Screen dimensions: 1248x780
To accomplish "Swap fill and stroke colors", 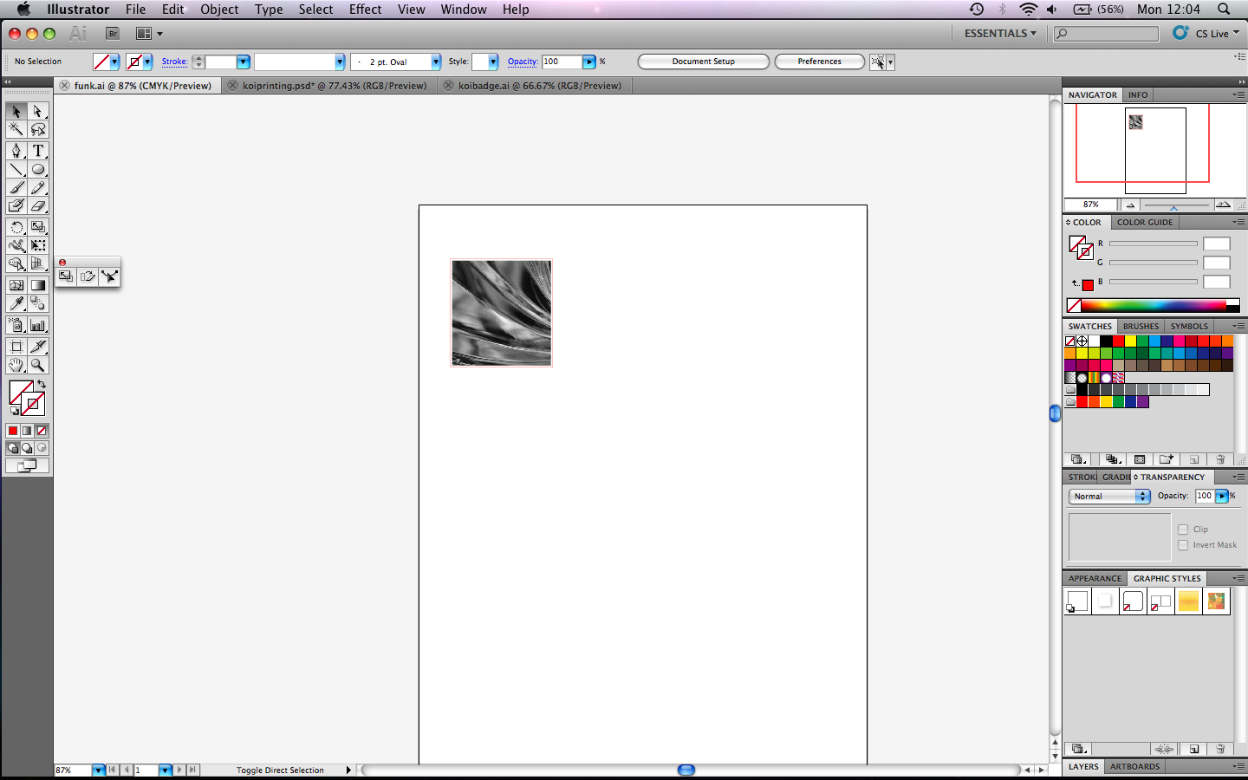I will pyautogui.click(x=41, y=384).
